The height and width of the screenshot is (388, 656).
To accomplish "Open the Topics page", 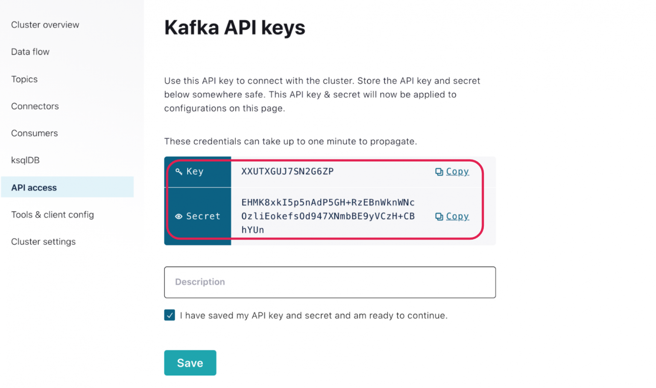I will tap(24, 79).
